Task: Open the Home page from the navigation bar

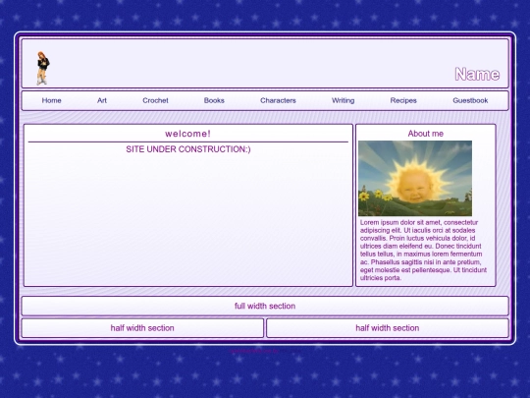Action: tap(51, 100)
